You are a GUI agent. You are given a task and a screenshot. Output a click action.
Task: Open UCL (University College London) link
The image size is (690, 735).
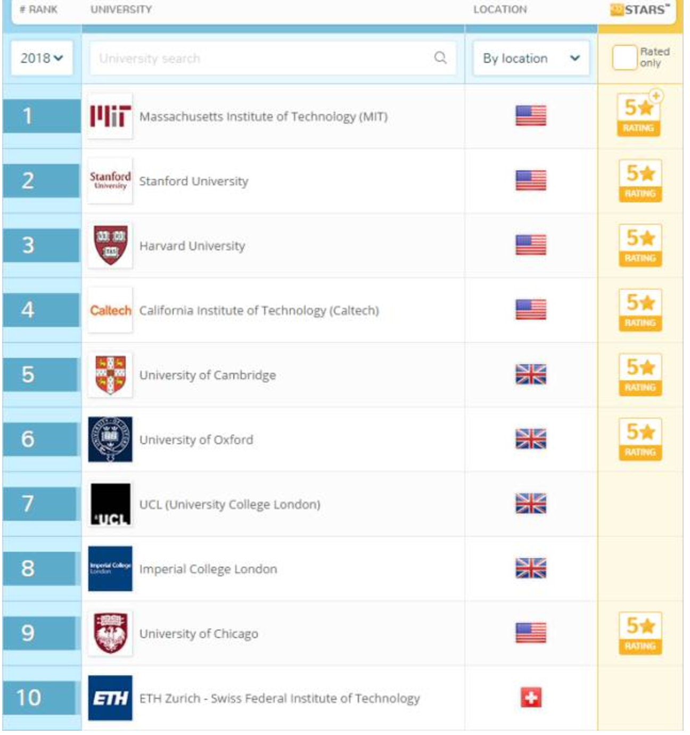229,504
